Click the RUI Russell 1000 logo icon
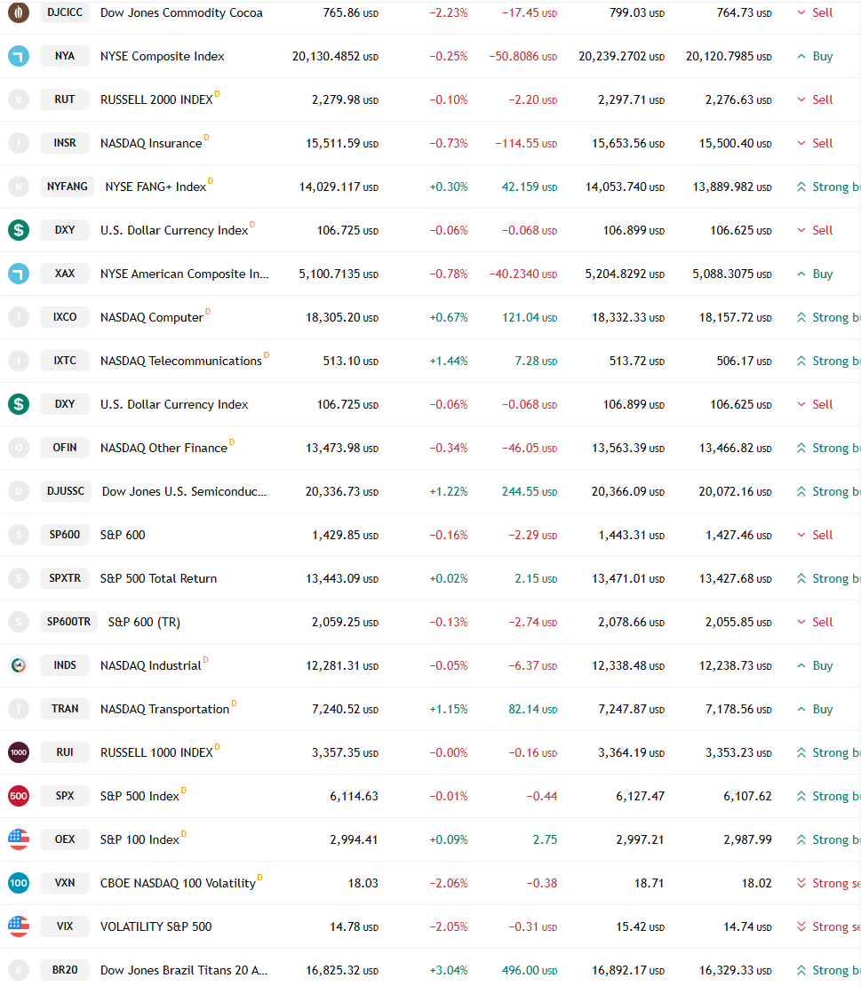 pos(19,752)
